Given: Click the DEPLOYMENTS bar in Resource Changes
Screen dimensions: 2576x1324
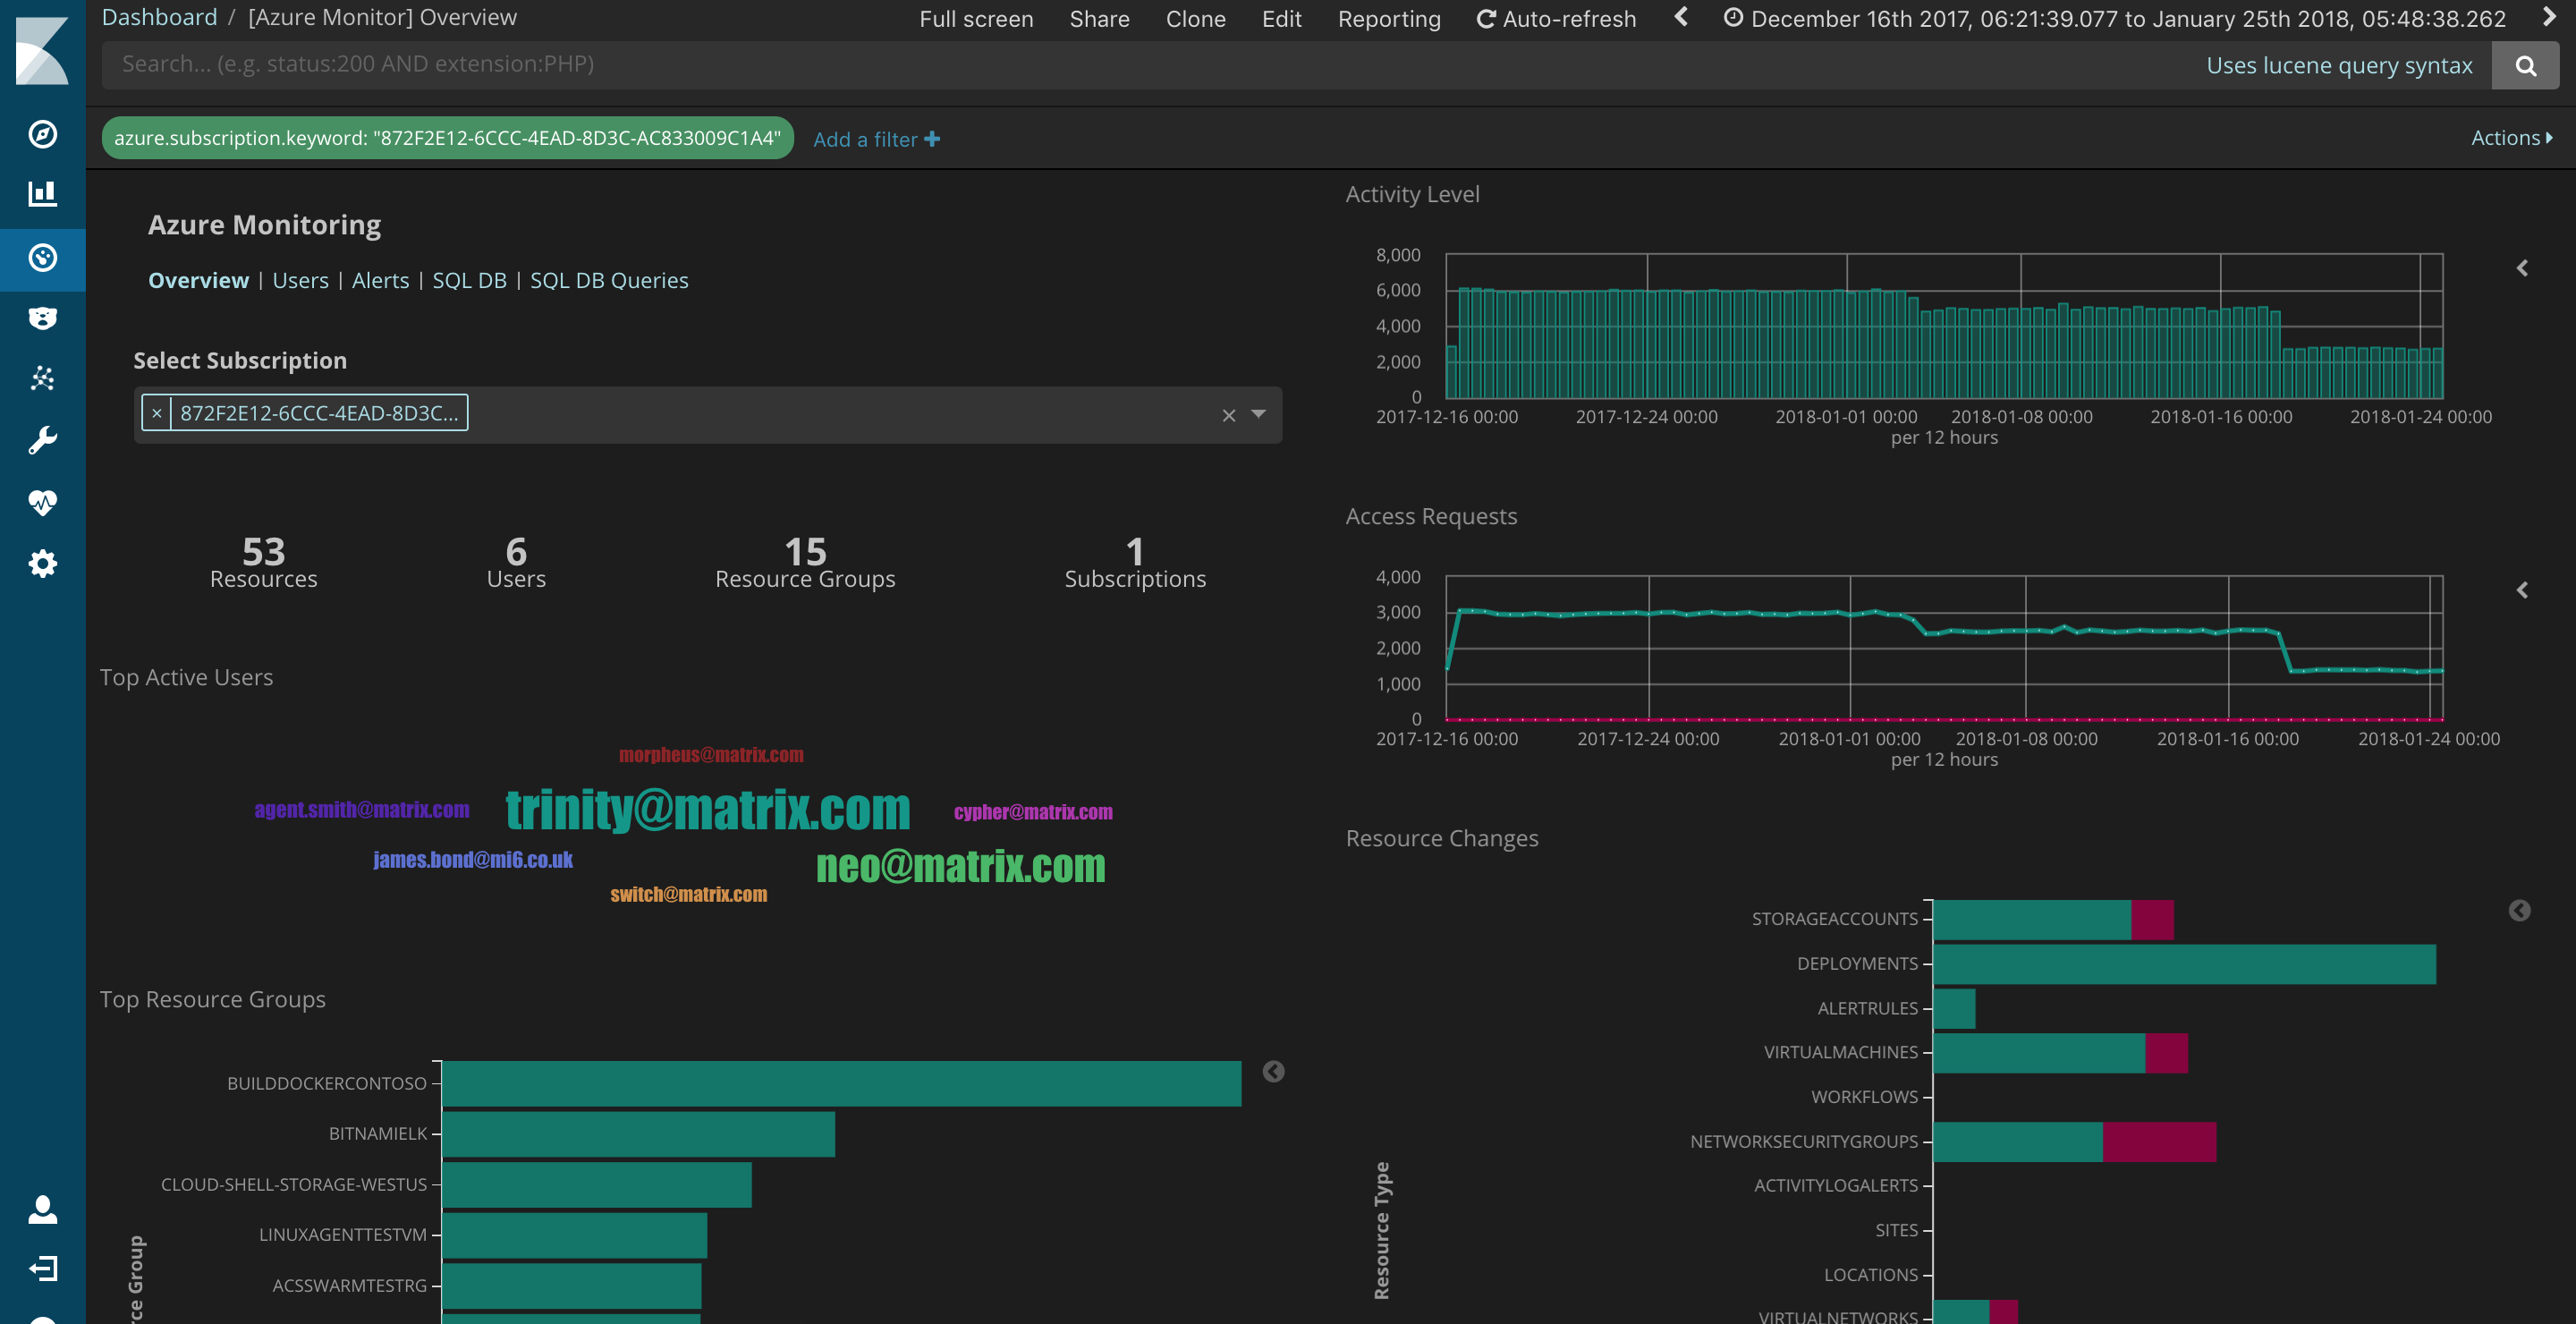Looking at the screenshot, I should (x=2185, y=964).
